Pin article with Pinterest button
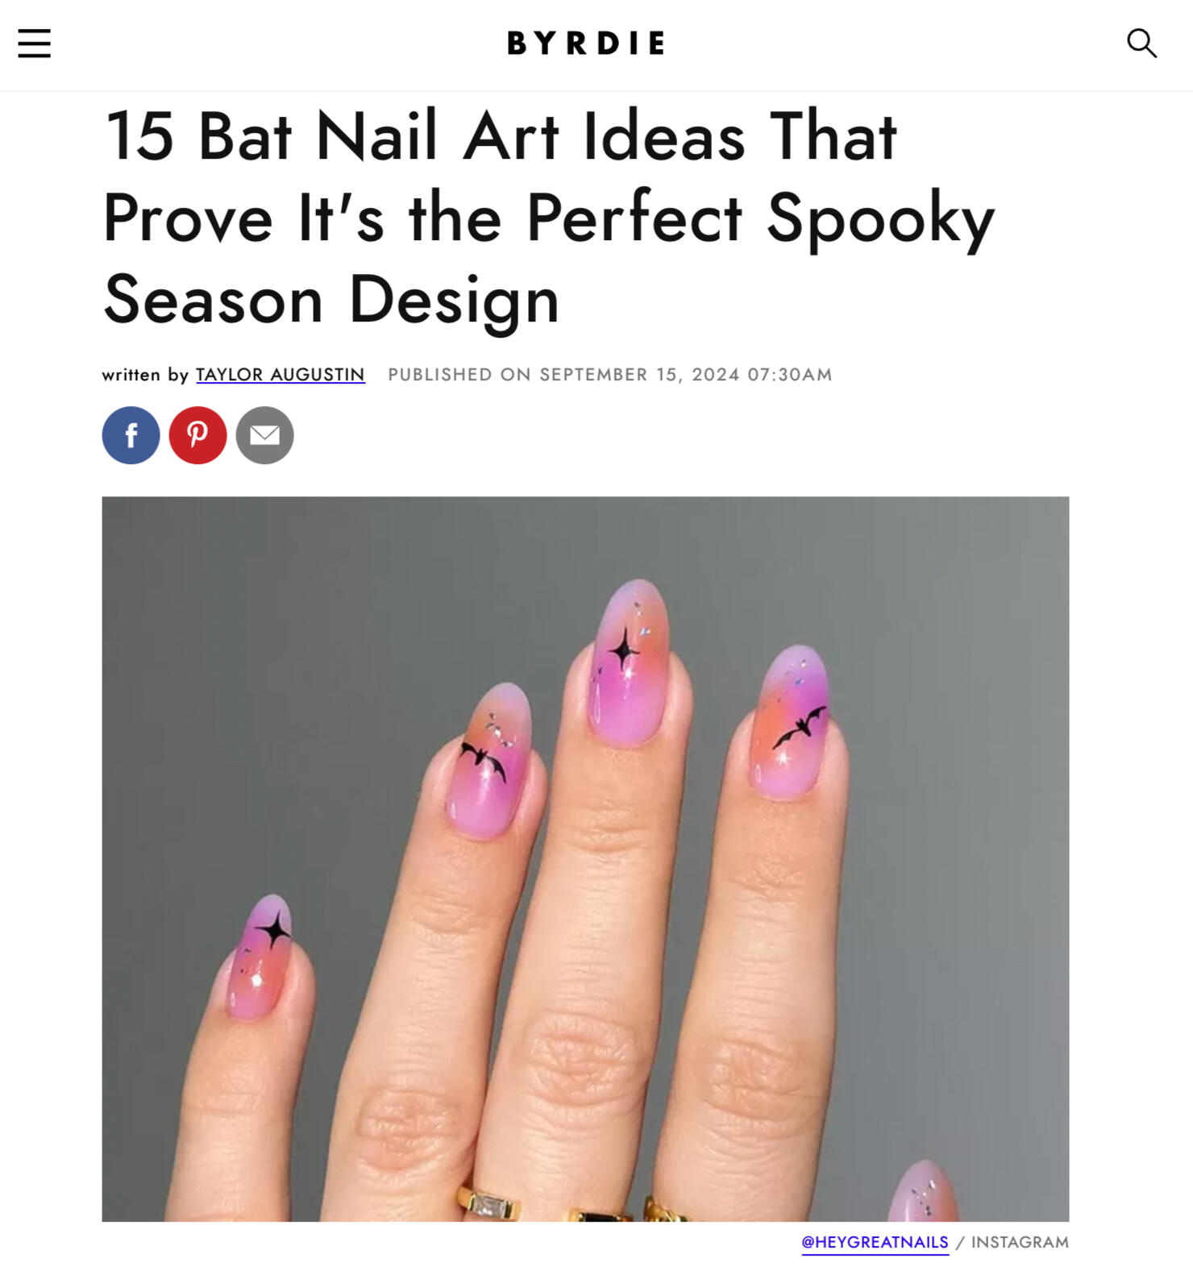 (x=197, y=435)
